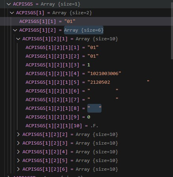Screen dimensions: 173x177
Task: Expand the ACPISGS[1][2][2] array
Action: 18,134
